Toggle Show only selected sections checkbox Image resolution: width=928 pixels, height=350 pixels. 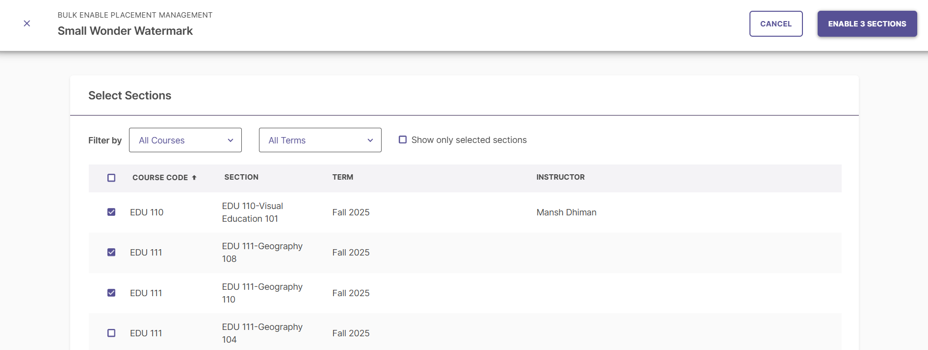[x=403, y=140]
